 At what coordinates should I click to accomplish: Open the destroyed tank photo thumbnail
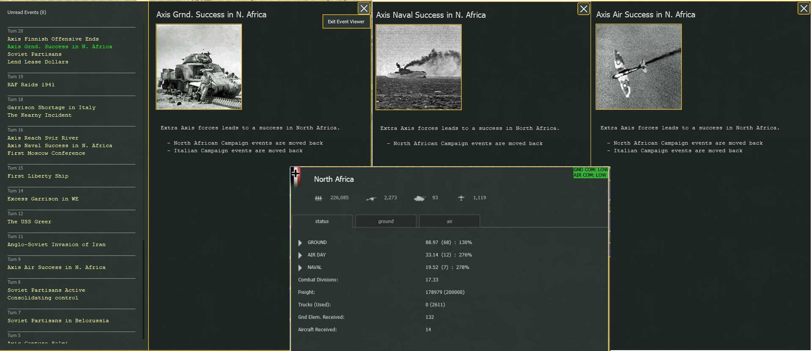coord(199,67)
